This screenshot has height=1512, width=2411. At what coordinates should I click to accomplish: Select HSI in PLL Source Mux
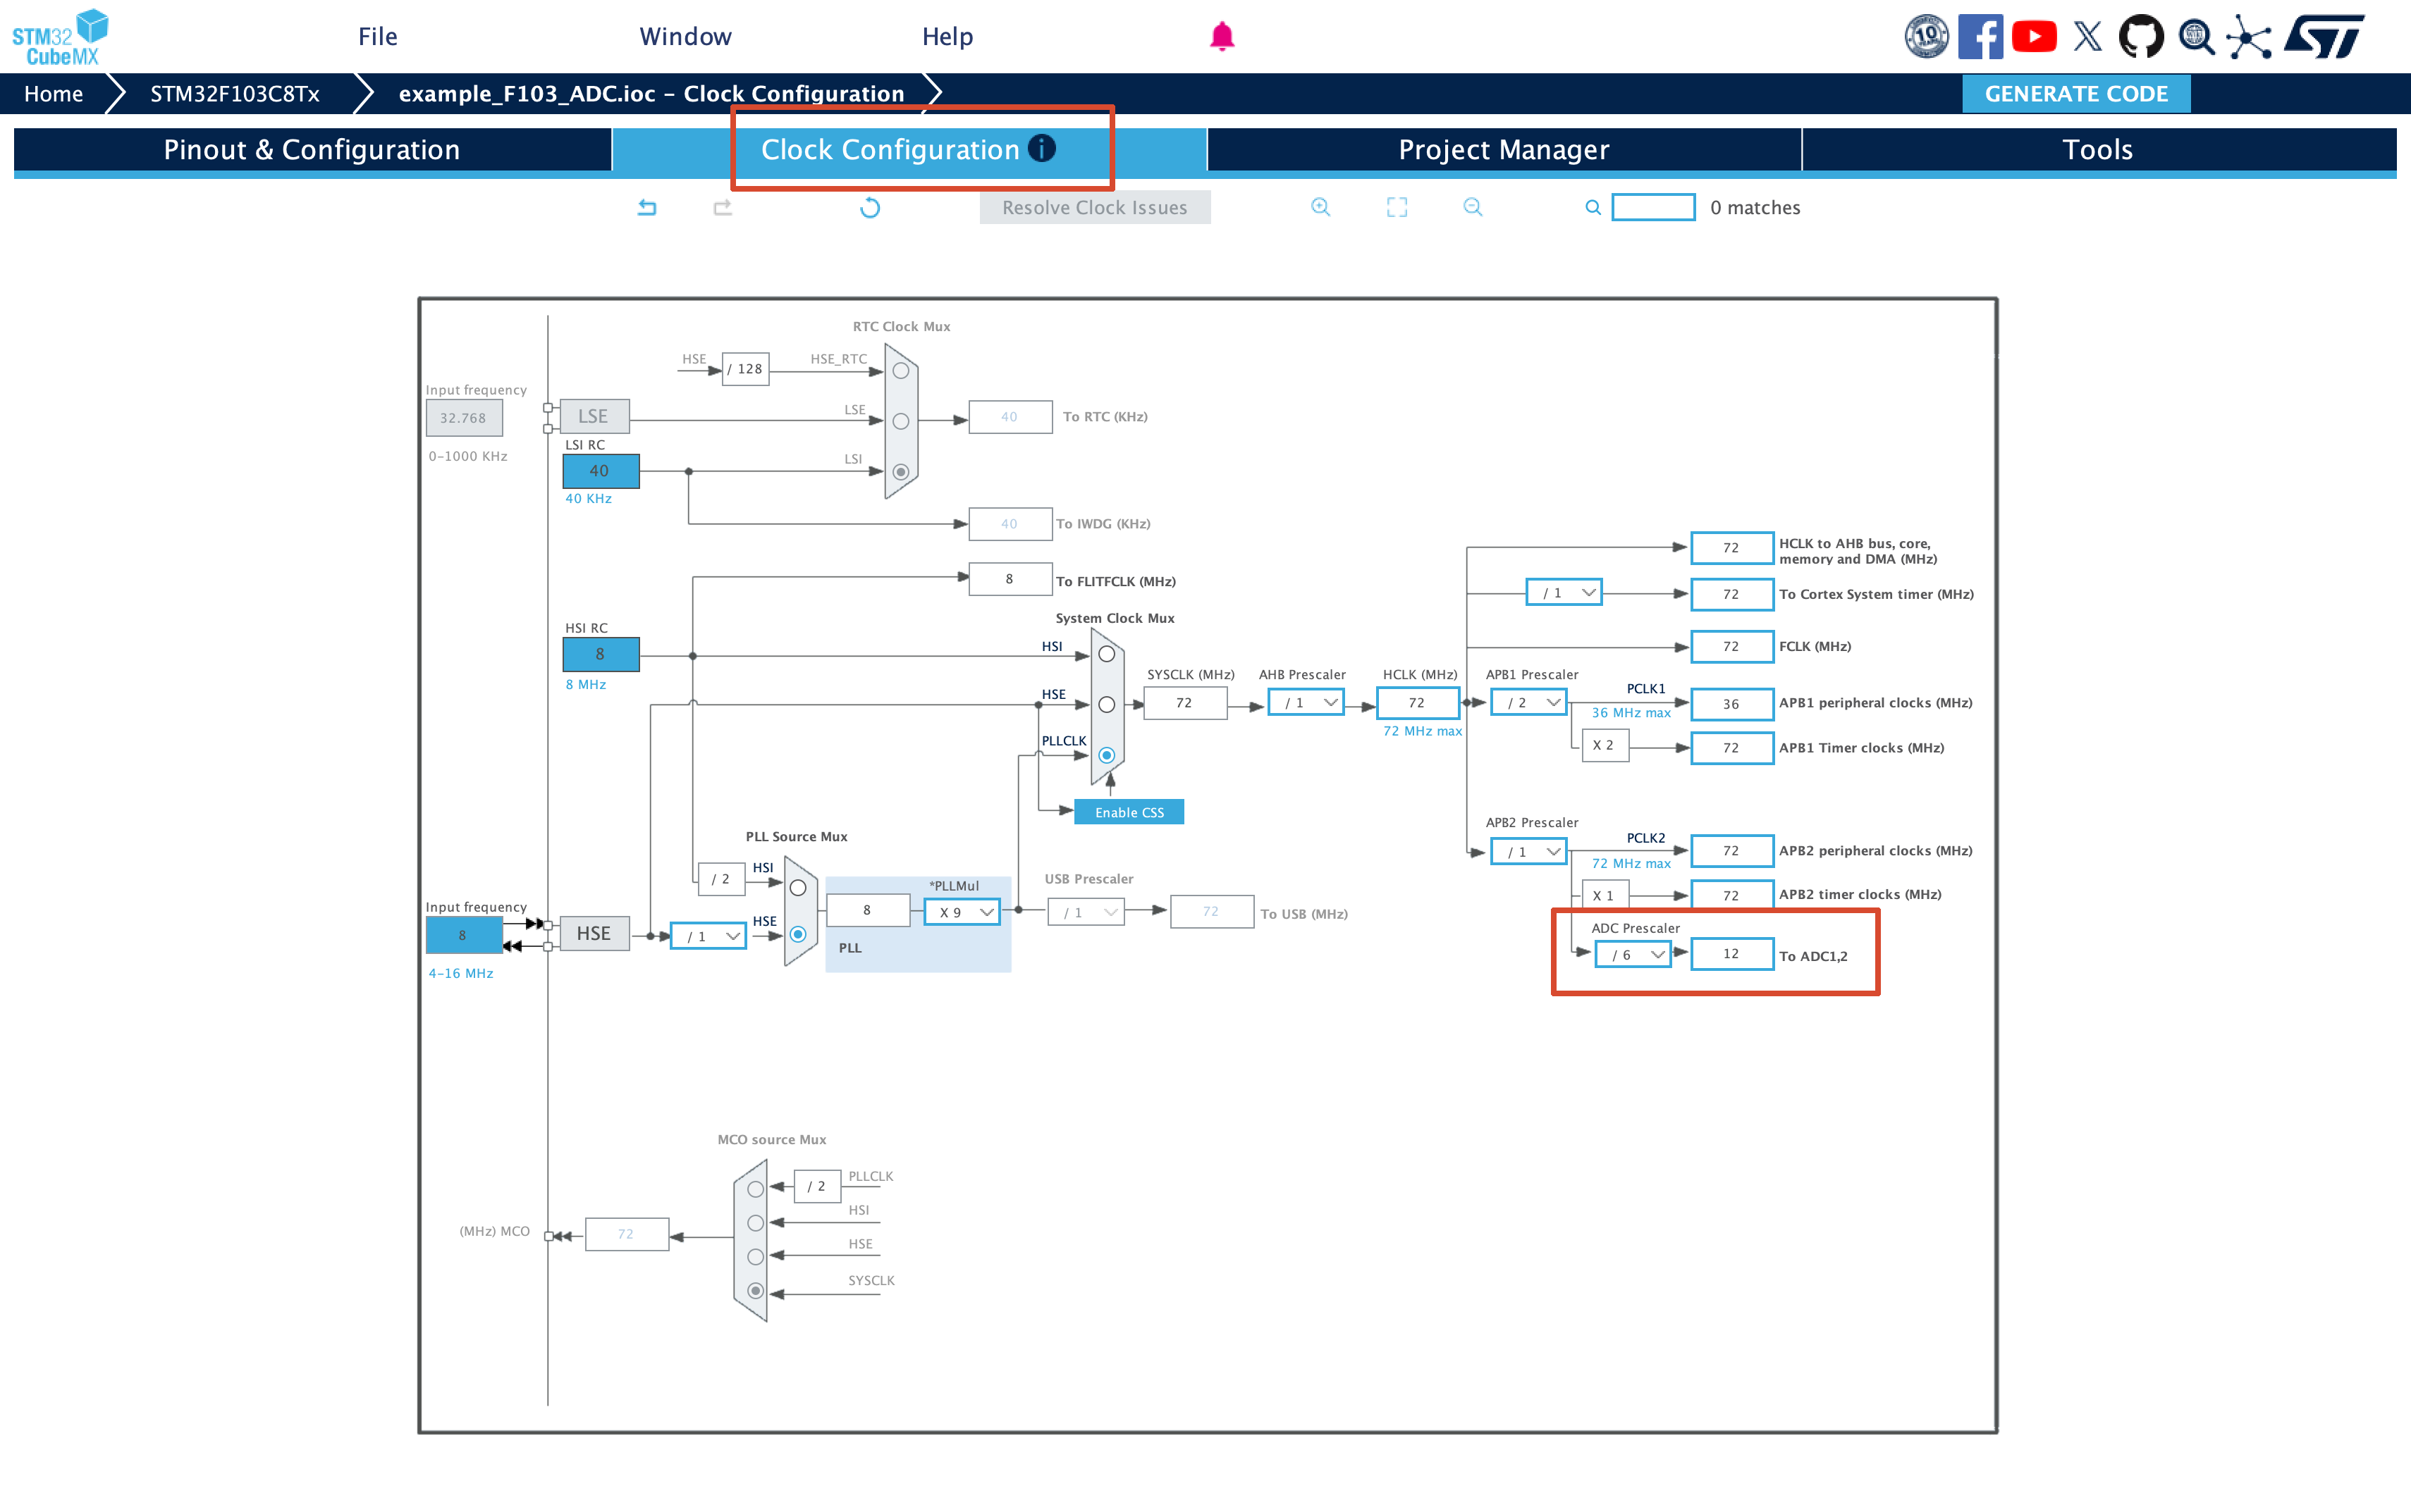797,888
